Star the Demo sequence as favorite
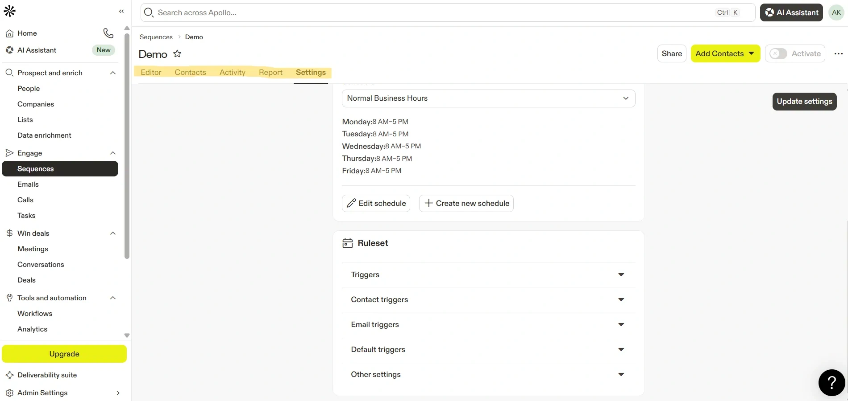This screenshot has width=848, height=401. [177, 54]
